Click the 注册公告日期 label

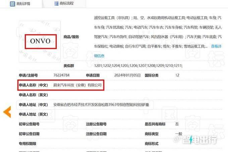(96, 134)
